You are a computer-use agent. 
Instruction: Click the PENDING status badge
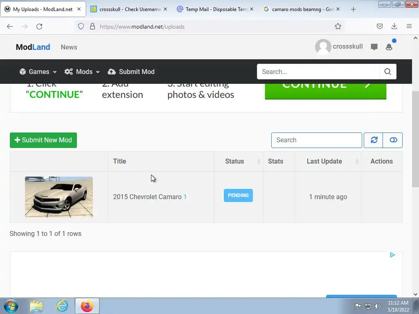239,195
